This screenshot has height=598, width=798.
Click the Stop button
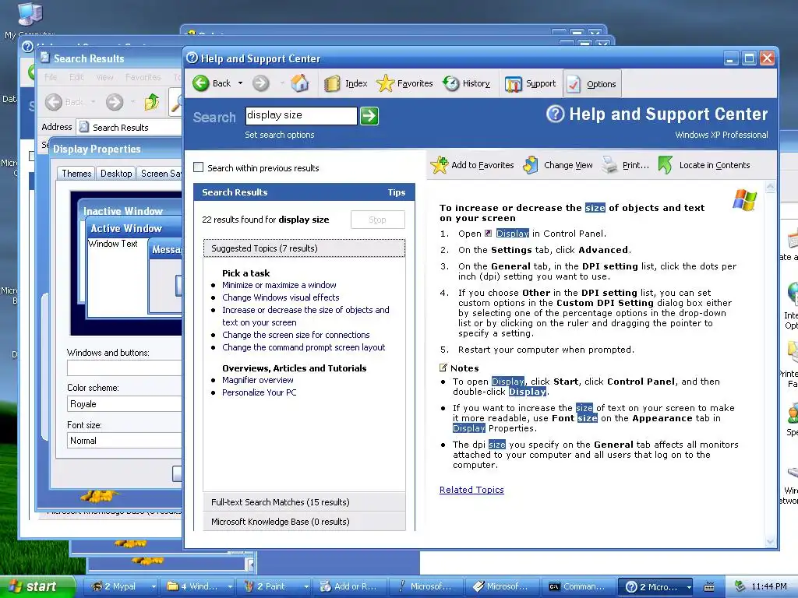click(378, 220)
